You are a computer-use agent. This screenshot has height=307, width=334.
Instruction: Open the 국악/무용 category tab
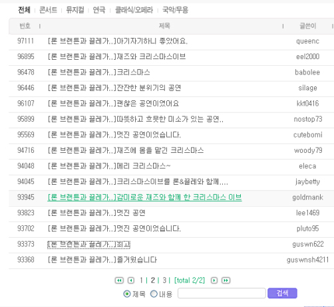[x=175, y=10]
